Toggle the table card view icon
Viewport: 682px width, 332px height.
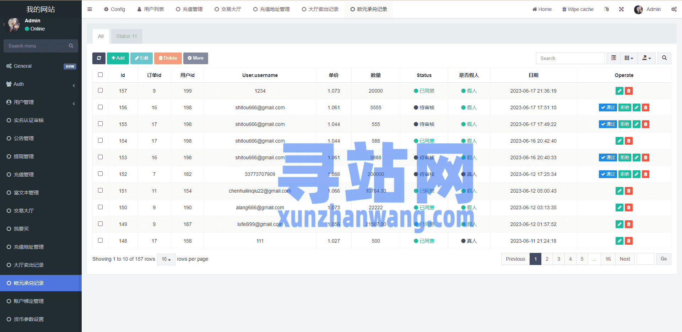[x=613, y=58]
